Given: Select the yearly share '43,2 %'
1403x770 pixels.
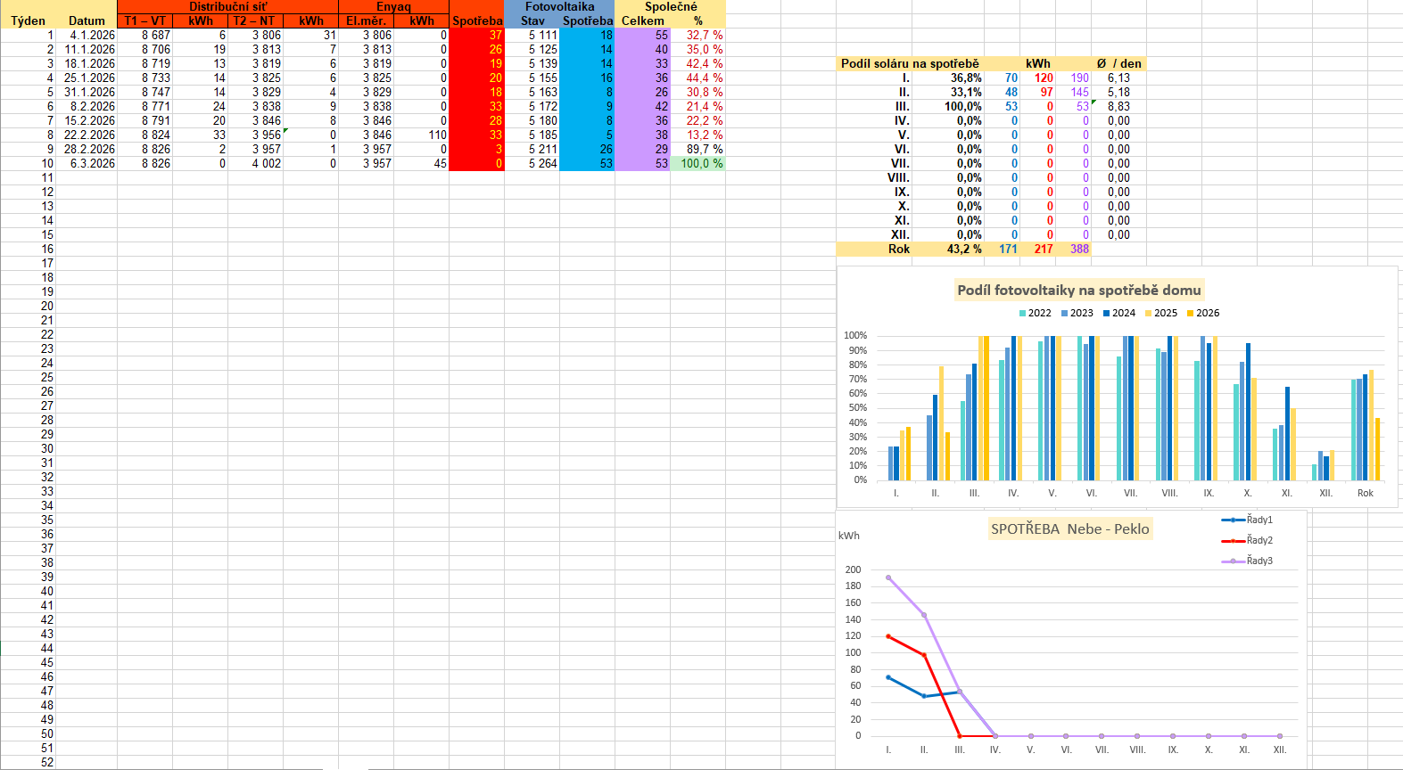Looking at the screenshot, I should click(x=948, y=249).
